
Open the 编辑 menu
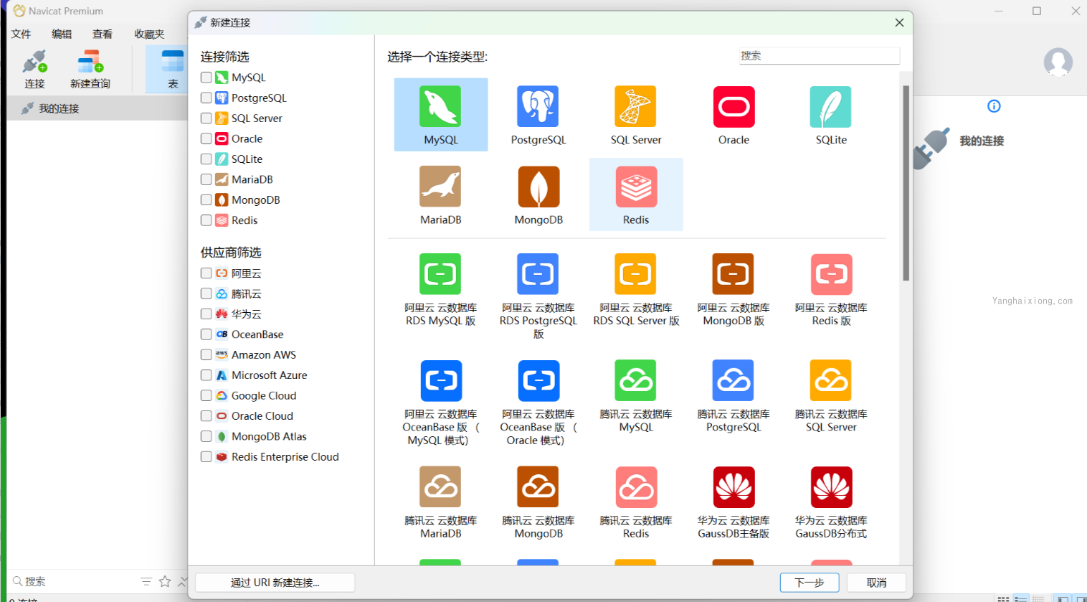[x=62, y=34]
